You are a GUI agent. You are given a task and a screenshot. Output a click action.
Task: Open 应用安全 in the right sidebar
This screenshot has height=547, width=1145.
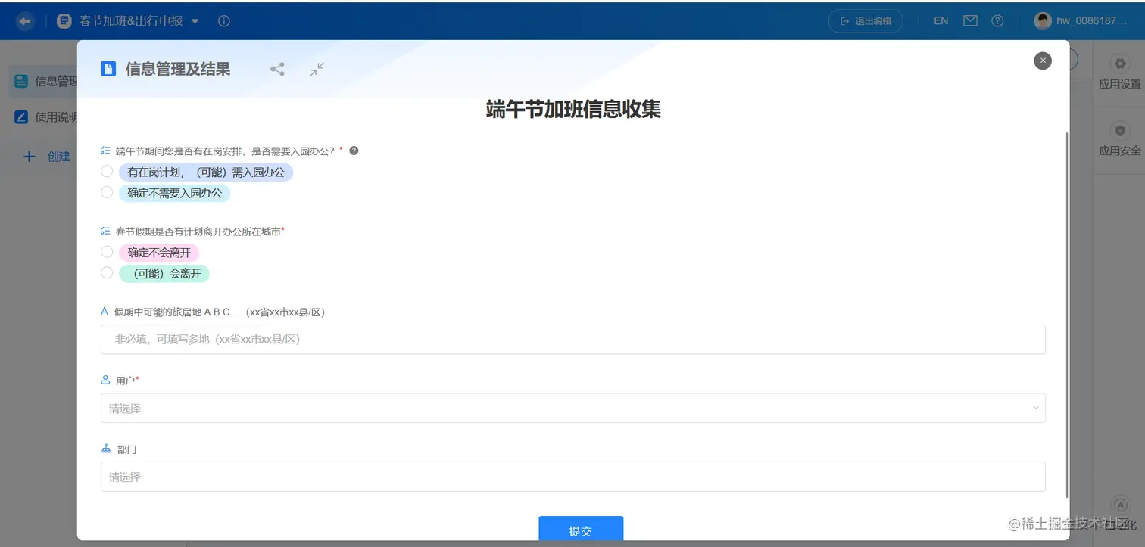(x=1119, y=139)
